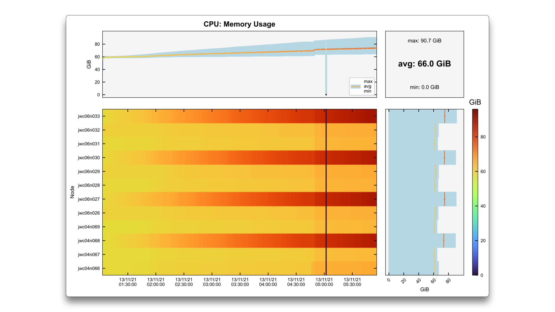Screen dimensions: 555x312
Task: Click the GiB colorbar gradient
Action: pyautogui.click(x=475, y=192)
